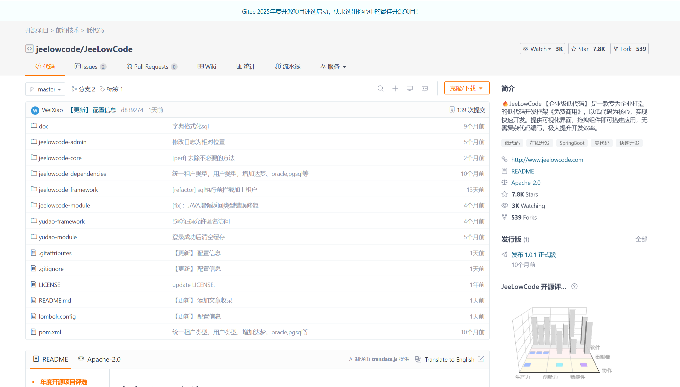Click the comment icon beside the monitor icon
The height and width of the screenshot is (387, 680).
pyautogui.click(x=424, y=88)
